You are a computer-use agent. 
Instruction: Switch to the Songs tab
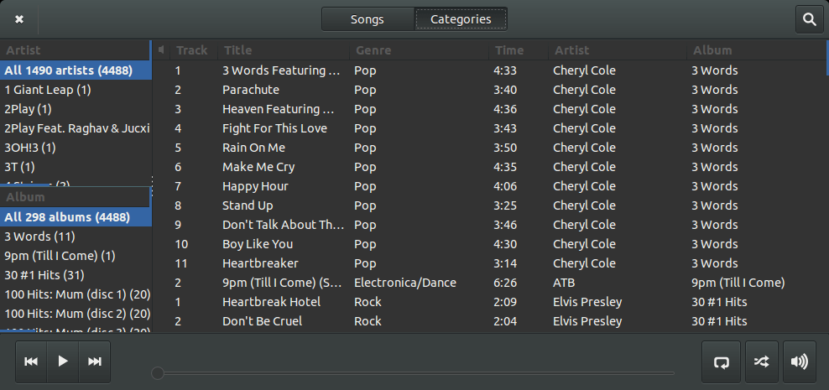coord(368,19)
